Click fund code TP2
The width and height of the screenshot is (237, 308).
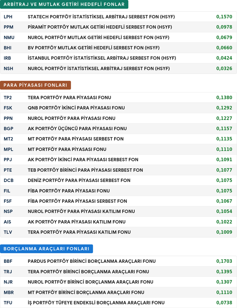click(8, 98)
